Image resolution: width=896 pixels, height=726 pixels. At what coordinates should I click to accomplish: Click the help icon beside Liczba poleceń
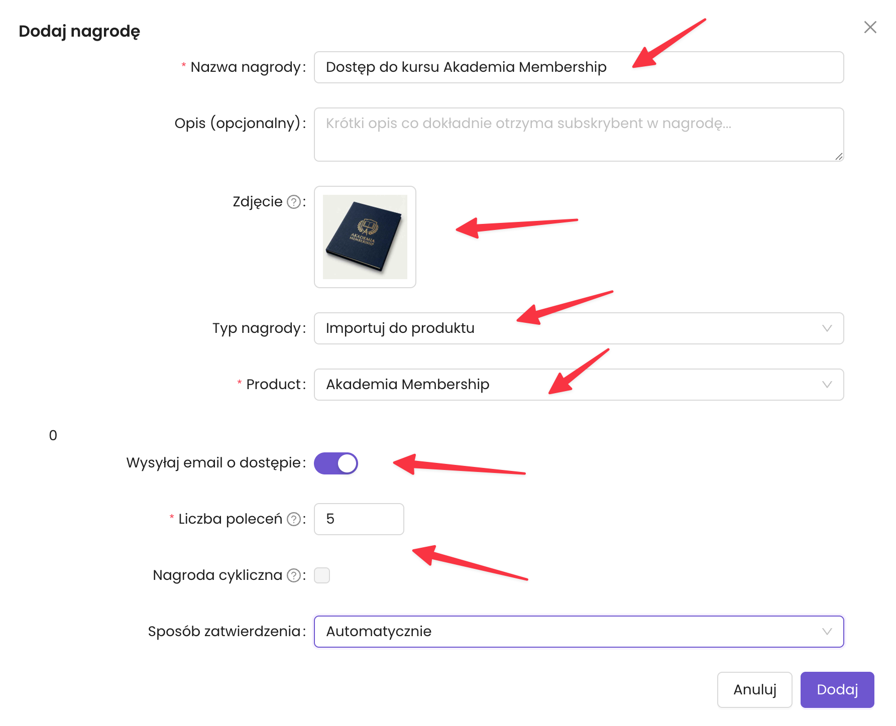[293, 519]
